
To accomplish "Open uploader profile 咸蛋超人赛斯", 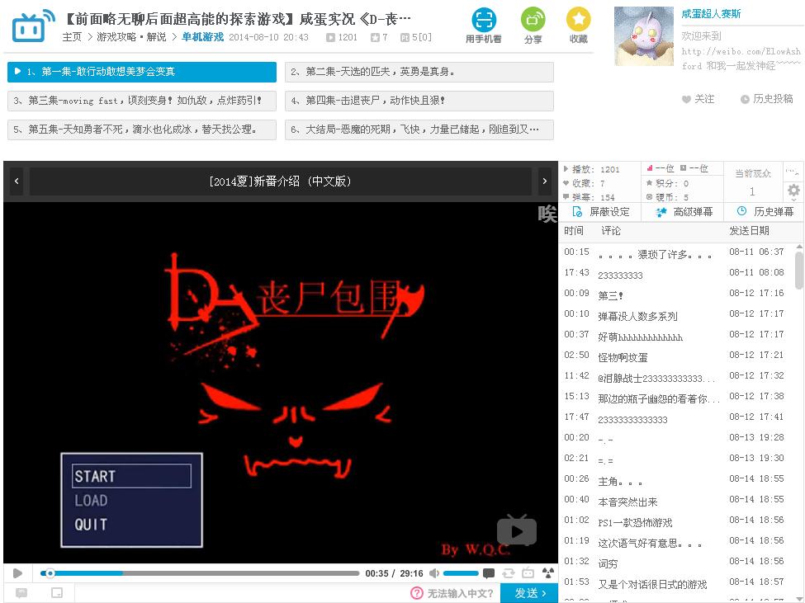I will point(711,14).
